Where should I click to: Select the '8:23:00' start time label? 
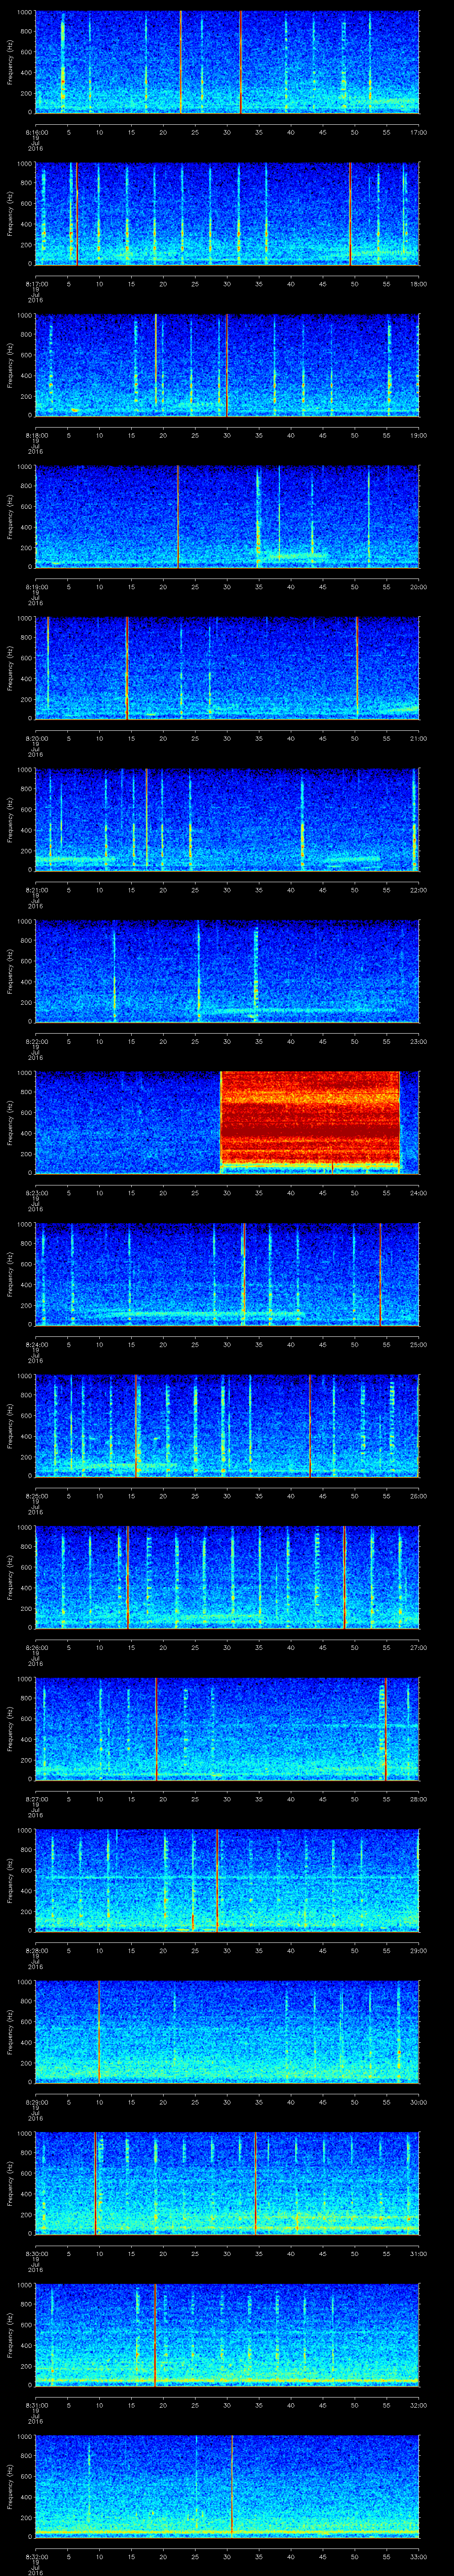[x=36, y=1193]
